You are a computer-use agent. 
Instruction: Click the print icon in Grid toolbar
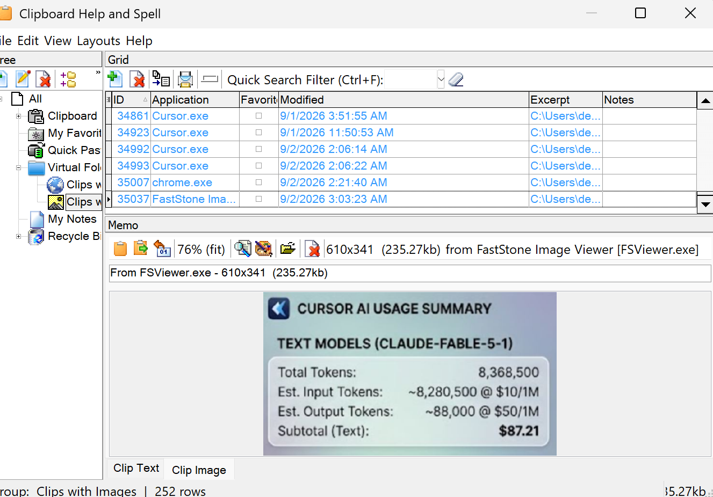point(185,79)
